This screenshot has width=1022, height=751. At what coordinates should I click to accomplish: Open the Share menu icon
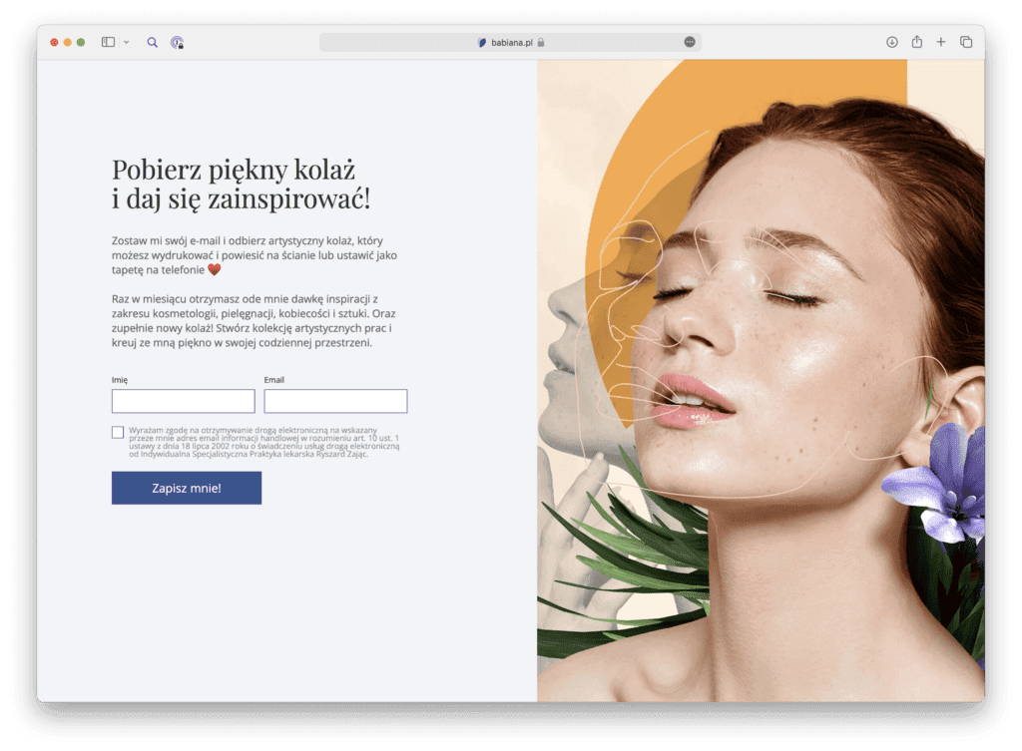point(916,42)
